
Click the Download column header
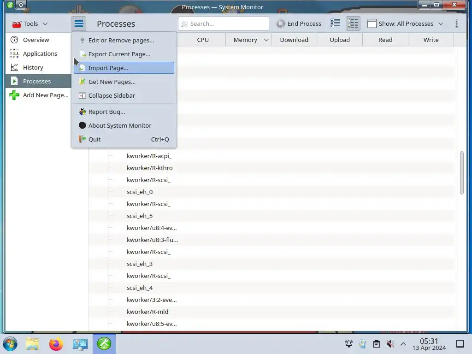coord(294,40)
